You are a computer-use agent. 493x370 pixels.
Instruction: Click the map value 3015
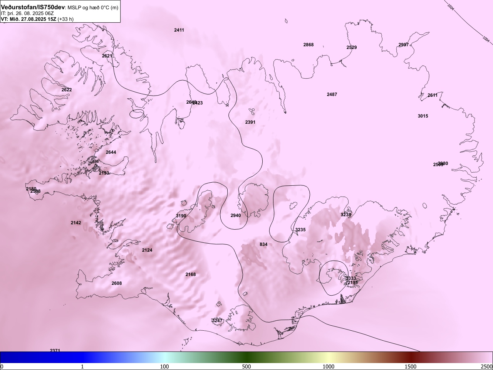click(423, 116)
